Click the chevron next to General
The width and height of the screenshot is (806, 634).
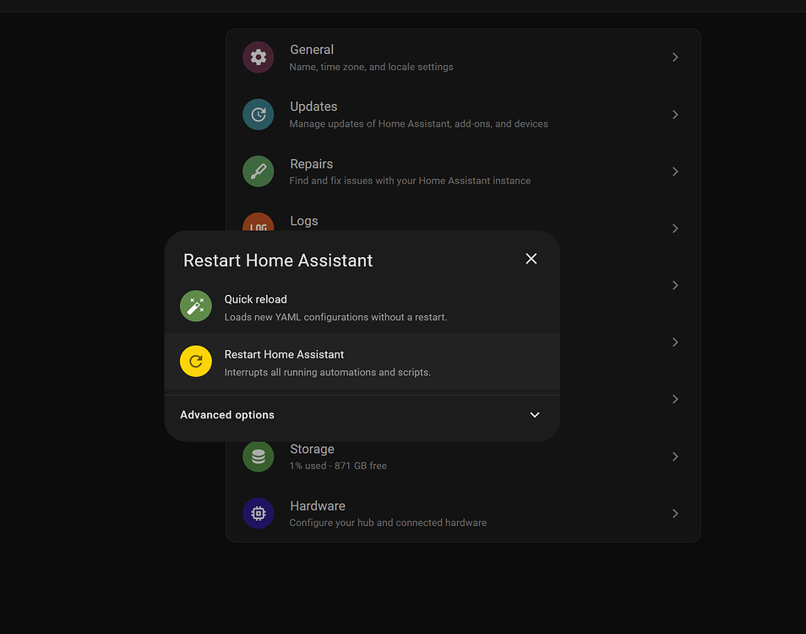click(x=674, y=57)
